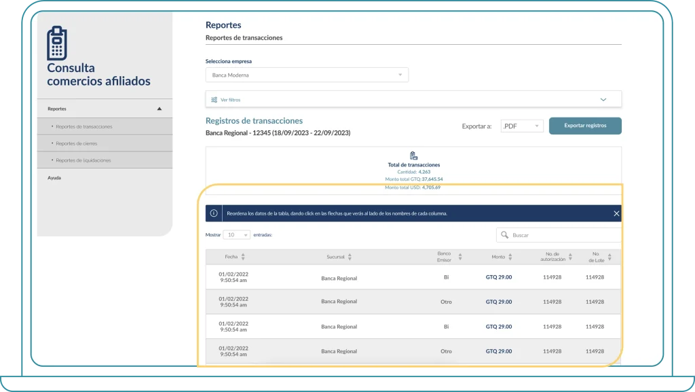695x392 pixels.
Task: Click the Buscar search field
Action: click(559, 235)
